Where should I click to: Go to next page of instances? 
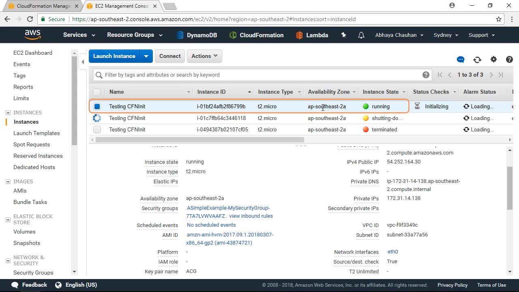tap(491, 75)
